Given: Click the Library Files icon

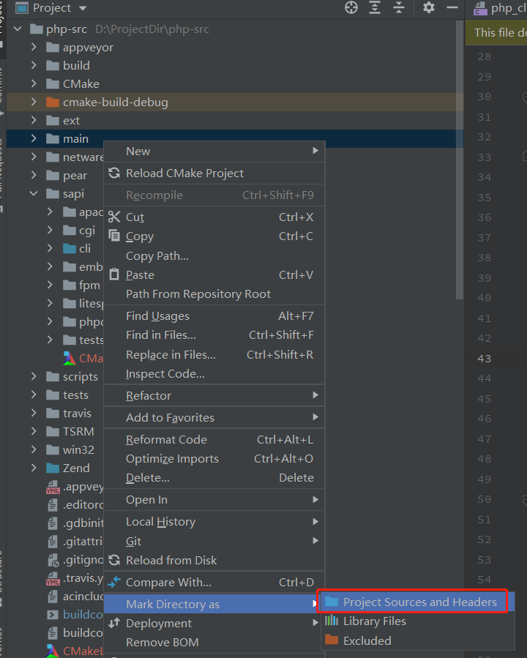Looking at the screenshot, I should point(332,621).
